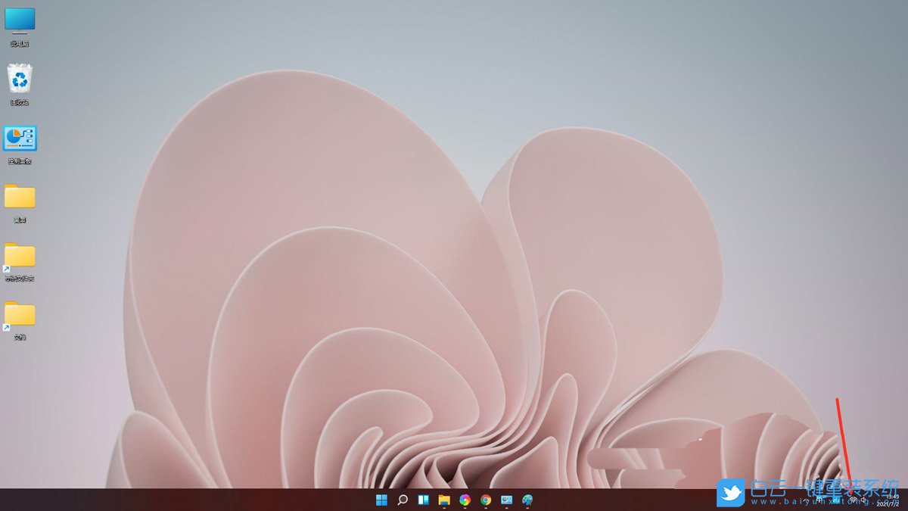This screenshot has width=908, height=511.
Task: Click the speaker icon to adjust volume
Action: point(863,500)
